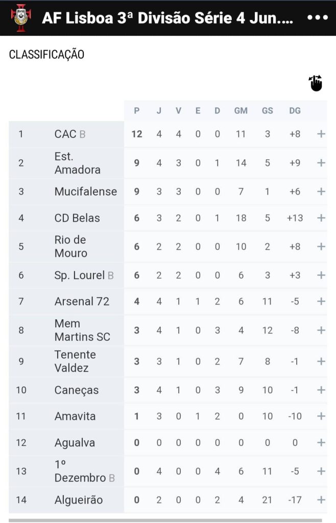Expand Mucifalense row with plus icon

click(x=321, y=192)
